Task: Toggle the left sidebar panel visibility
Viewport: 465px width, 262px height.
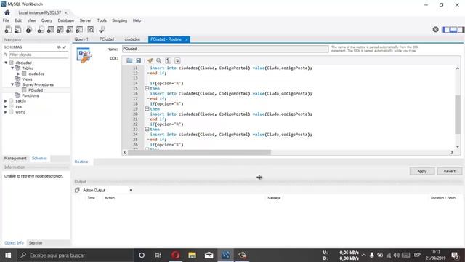Action: (446, 29)
